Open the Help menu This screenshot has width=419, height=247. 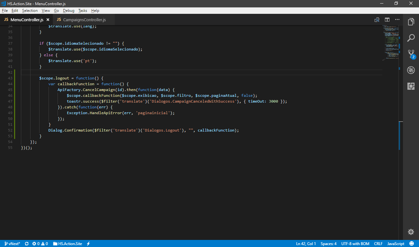pyautogui.click(x=95, y=11)
